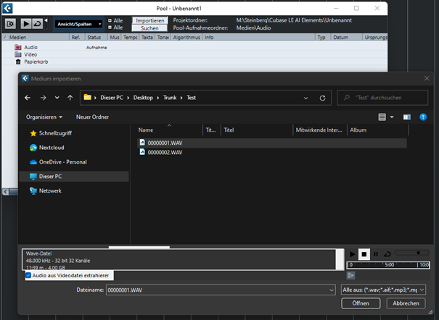
Task: Refresh the Test folder view
Action: (322, 98)
